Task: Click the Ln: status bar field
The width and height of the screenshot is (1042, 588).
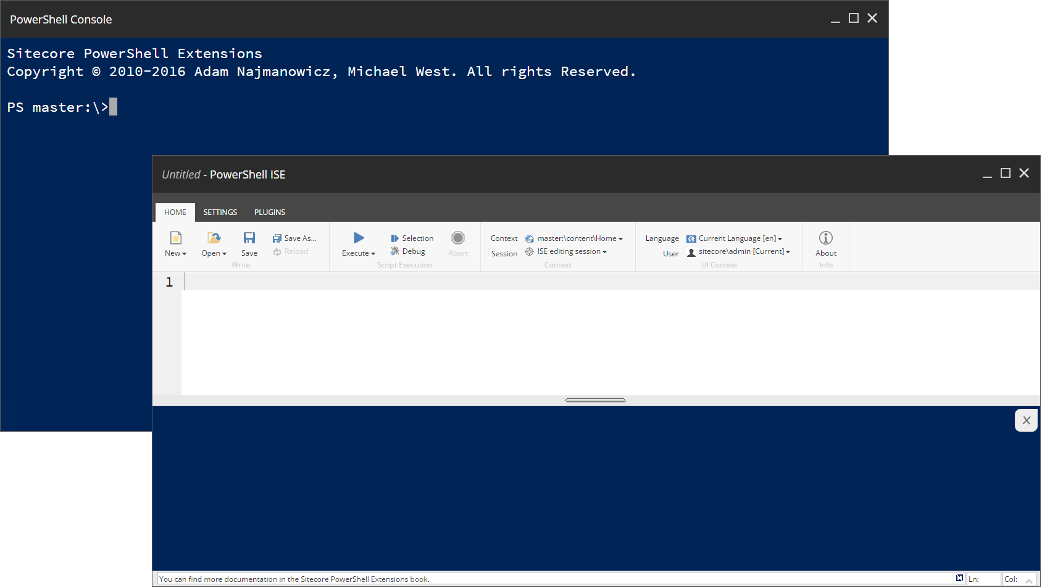Action: pos(983,579)
